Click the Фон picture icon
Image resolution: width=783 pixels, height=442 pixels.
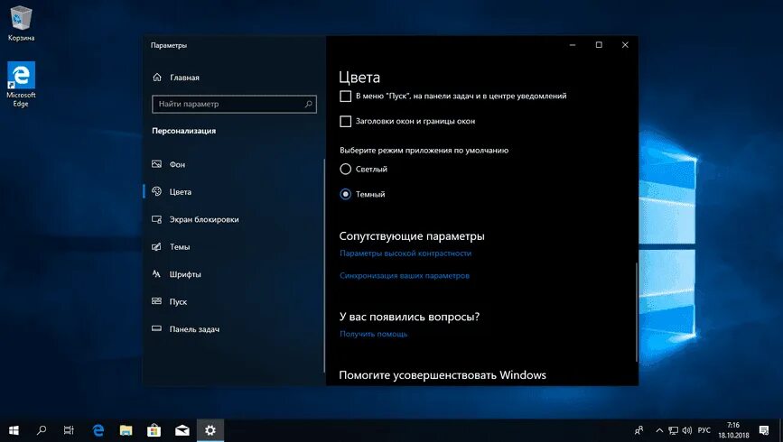tap(157, 164)
